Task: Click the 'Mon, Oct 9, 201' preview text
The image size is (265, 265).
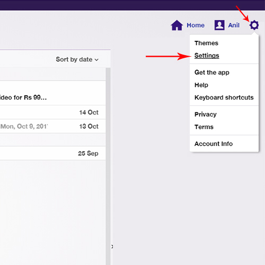Action: tap(24, 127)
